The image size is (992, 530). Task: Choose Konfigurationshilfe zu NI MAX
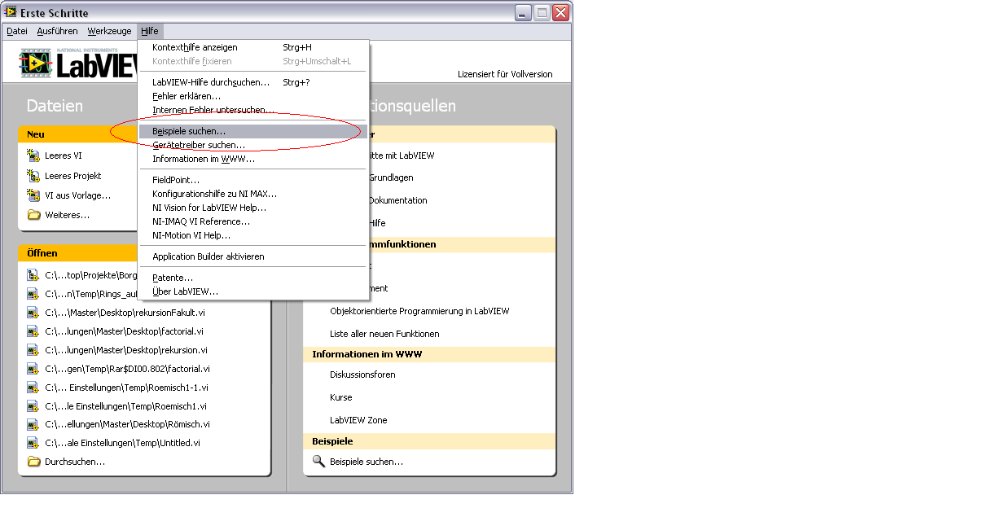(253, 194)
